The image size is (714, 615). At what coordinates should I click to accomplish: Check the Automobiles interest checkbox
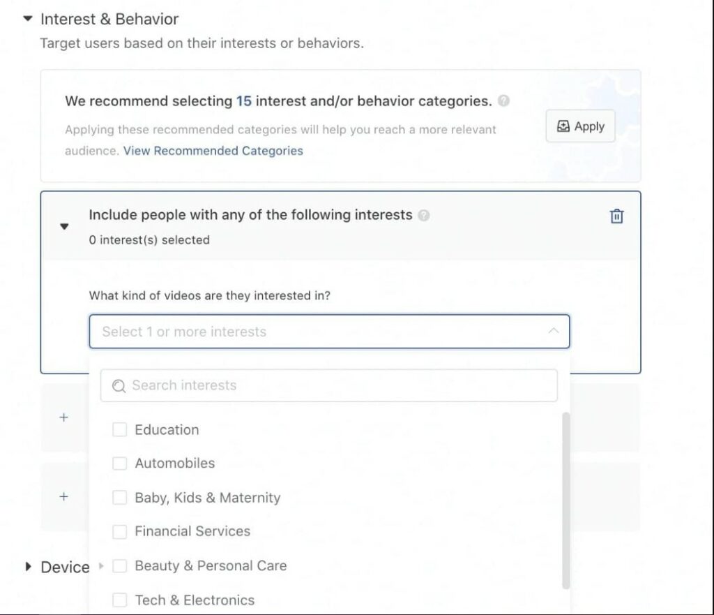[x=119, y=464]
